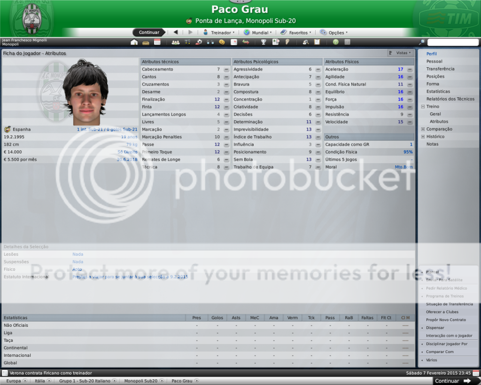481x385 pixels.
Task: Expand the Comparação tree item
Action: click(423, 129)
